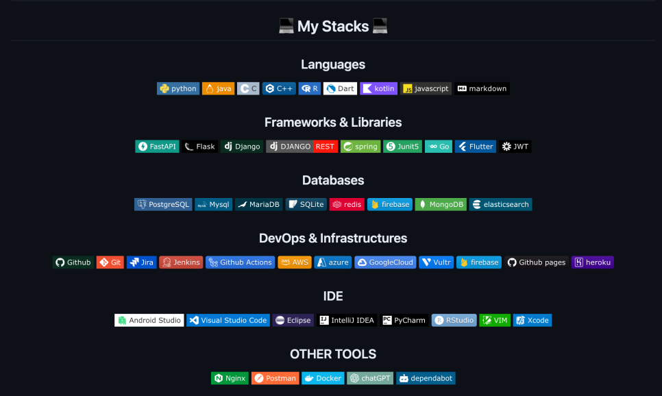Click the Github Actions badge
The width and height of the screenshot is (662, 396).
pyautogui.click(x=241, y=262)
